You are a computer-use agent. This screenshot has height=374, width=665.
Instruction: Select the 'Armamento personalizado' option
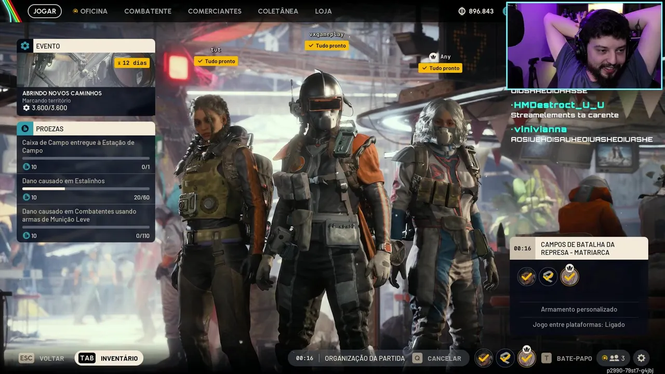click(579, 309)
